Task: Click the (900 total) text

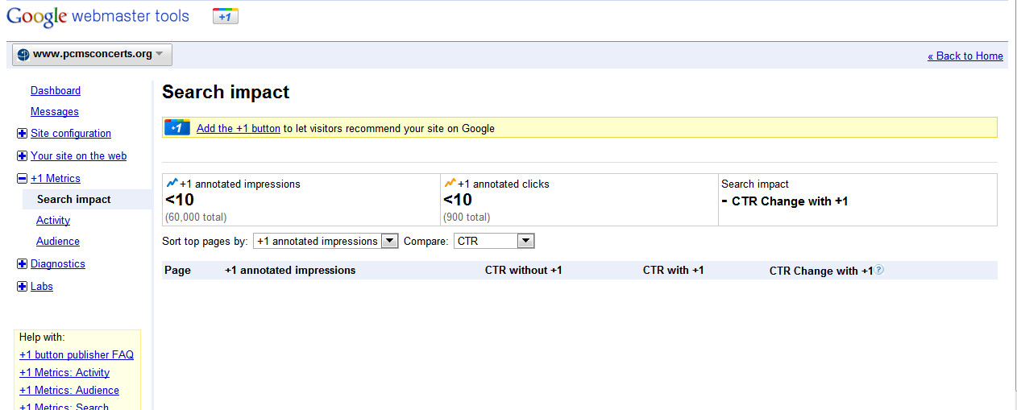Action: [x=467, y=217]
